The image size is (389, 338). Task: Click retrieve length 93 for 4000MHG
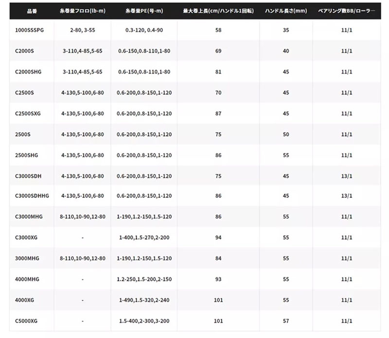218,279
